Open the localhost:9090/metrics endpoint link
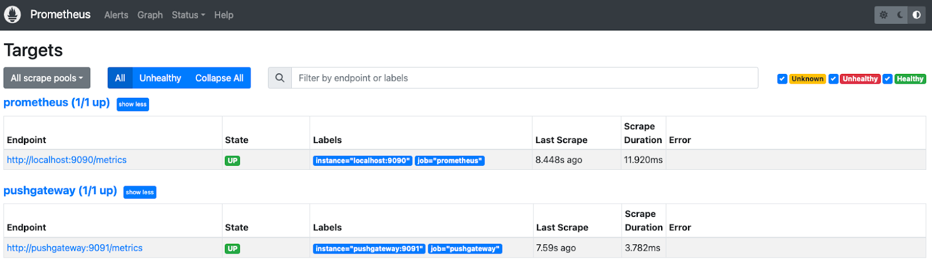This screenshot has height=267, width=932. tap(66, 160)
